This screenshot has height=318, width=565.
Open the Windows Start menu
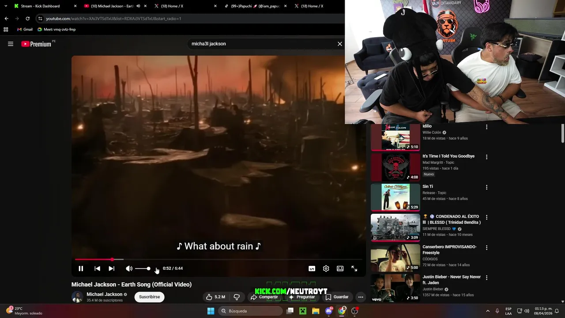tap(211, 311)
